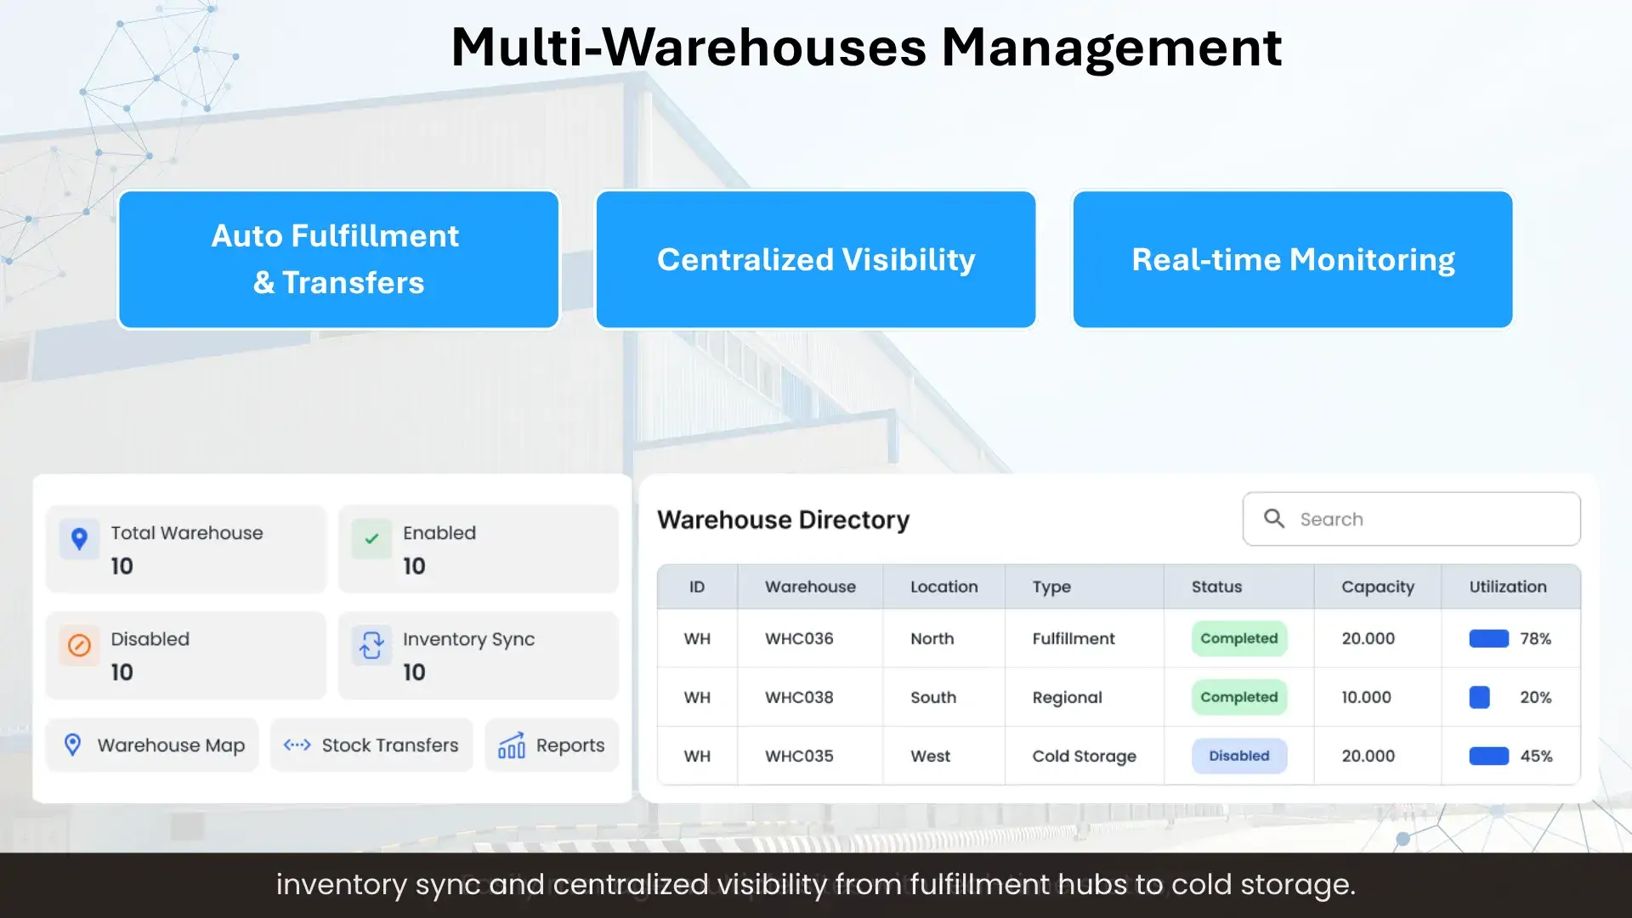Click the Completed status badge for WHC036
Image resolution: width=1632 pixels, height=918 pixels.
point(1238,638)
